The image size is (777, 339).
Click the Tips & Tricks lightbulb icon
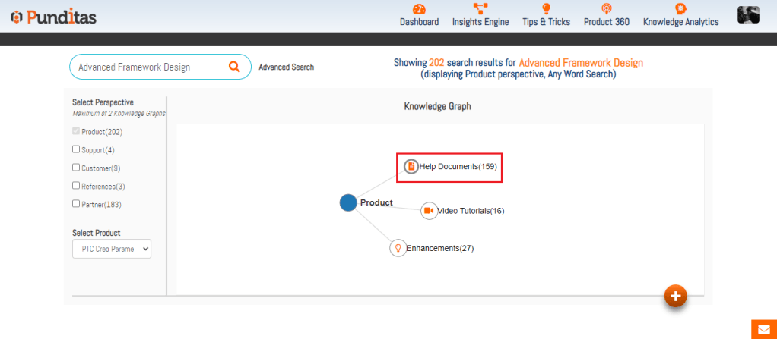coord(546,9)
